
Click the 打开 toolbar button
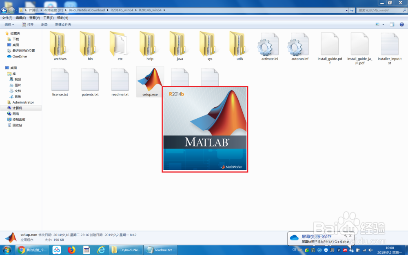click(x=28, y=24)
